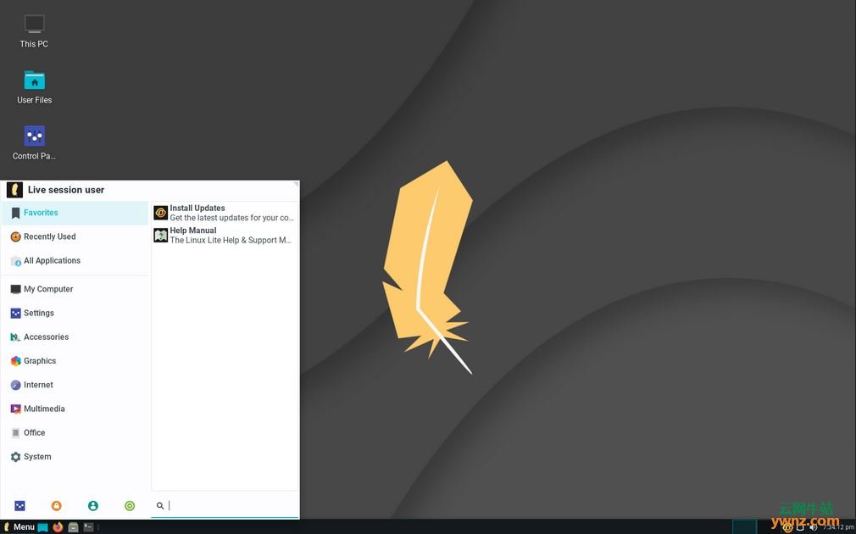Open the Multimedia category

pos(75,409)
